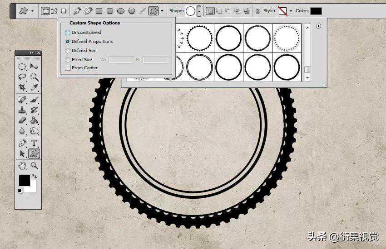386x249 pixels.
Task: Select the Horizontal Type tool
Action: click(x=34, y=143)
